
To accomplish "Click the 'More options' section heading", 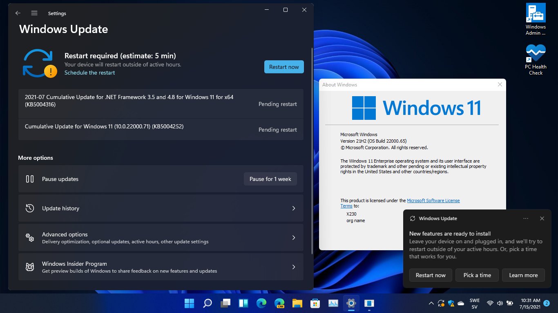I will 36,158.
